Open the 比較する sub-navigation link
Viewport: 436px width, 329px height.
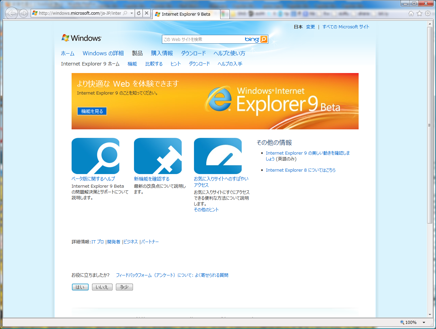(x=154, y=64)
